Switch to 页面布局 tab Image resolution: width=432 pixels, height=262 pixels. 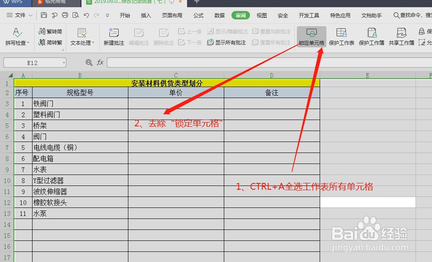[172, 16]
